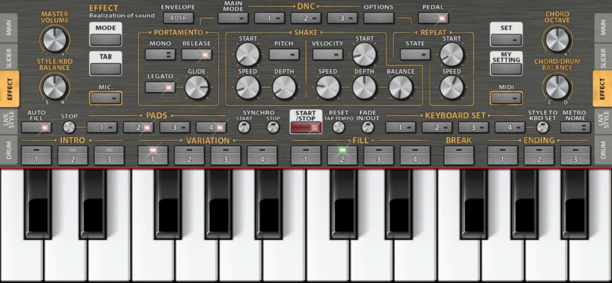Toggle the Repeat STATE button

click(x=415, y=54)
